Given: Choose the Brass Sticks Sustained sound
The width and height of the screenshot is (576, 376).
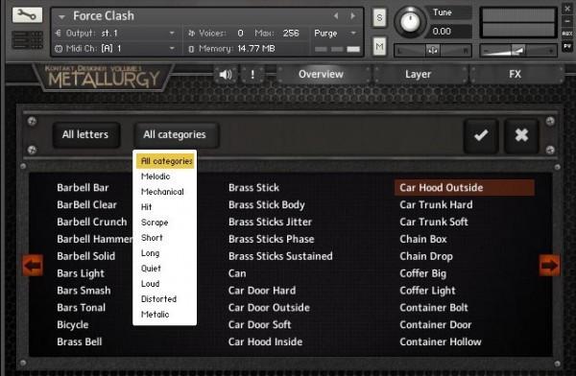Looking at the screenshot, I should click(x=280, y=256).
